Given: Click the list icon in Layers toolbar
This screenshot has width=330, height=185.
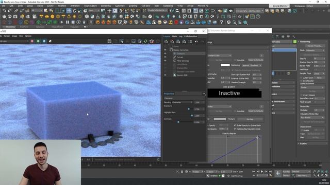Looking at the screenshot, I should click(x=190, y=42).
